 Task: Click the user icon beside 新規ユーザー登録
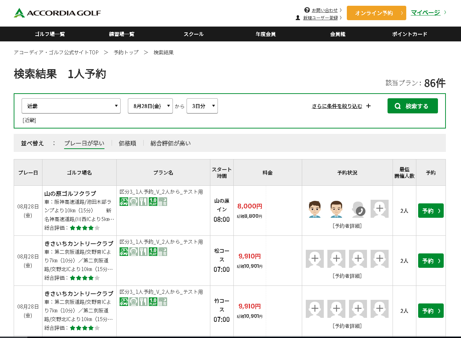point(298,18)
